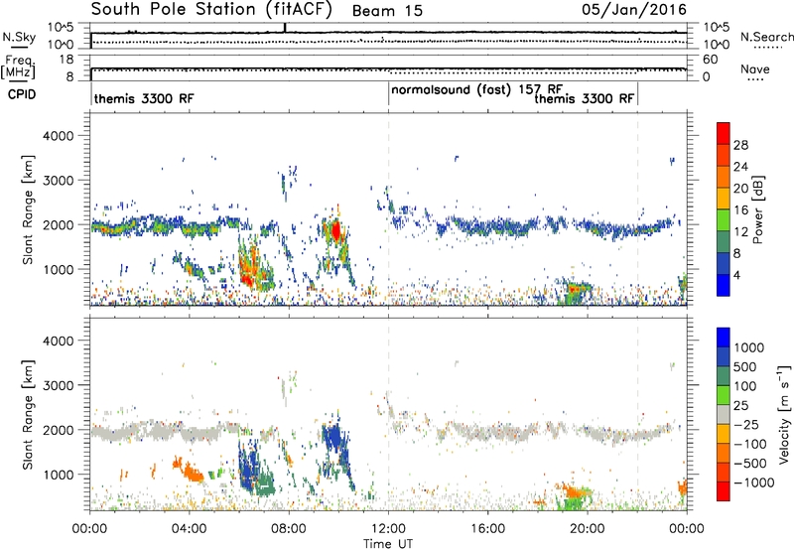Select the "4" label on Power color bar

coord(737,275)
